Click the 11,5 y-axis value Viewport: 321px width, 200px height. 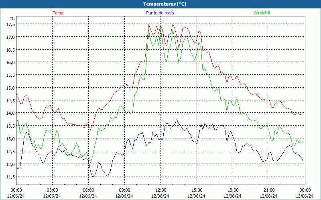[x=10, y=176]
